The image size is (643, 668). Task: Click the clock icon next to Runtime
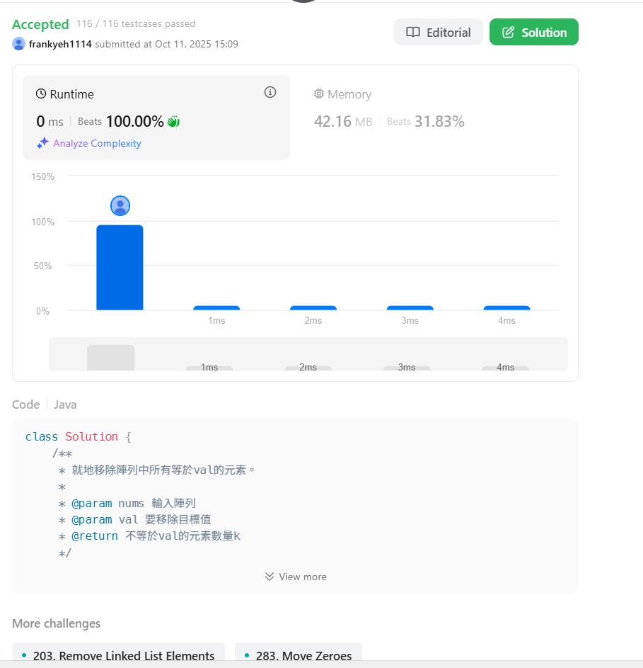coord(41,94)
